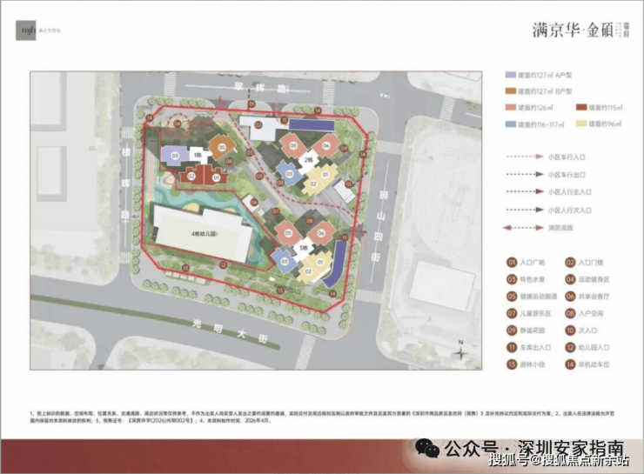Click legend marker 12 幼儿园入口
The image size is (644, 474).
point(571,348)
